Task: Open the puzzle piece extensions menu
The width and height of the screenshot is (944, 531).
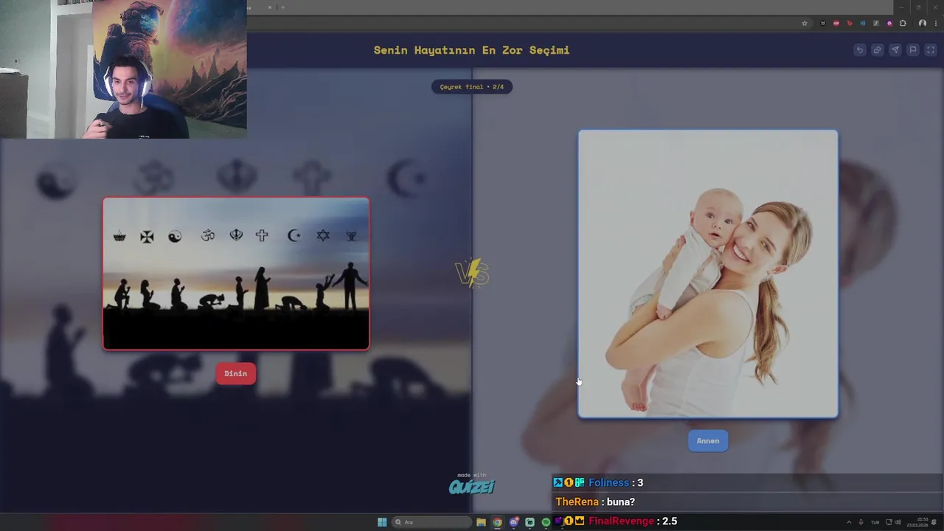Action: tap(903, 23)
